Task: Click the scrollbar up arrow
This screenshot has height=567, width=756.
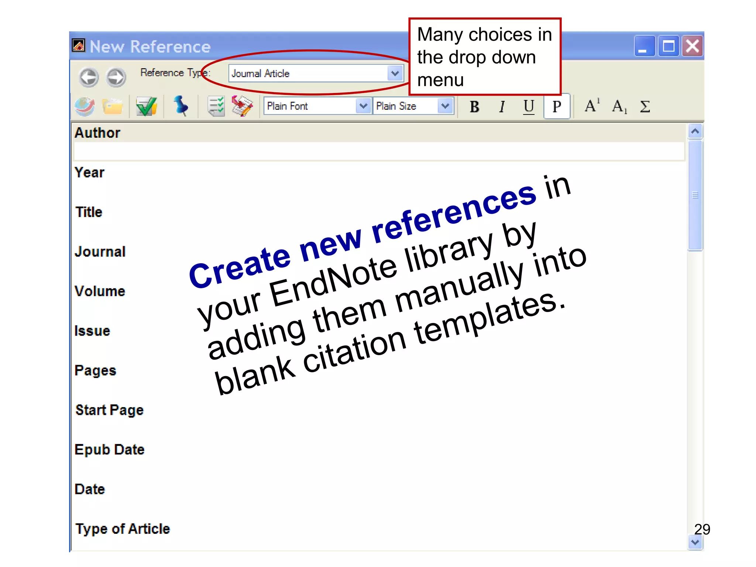Action: click(695, 131)
